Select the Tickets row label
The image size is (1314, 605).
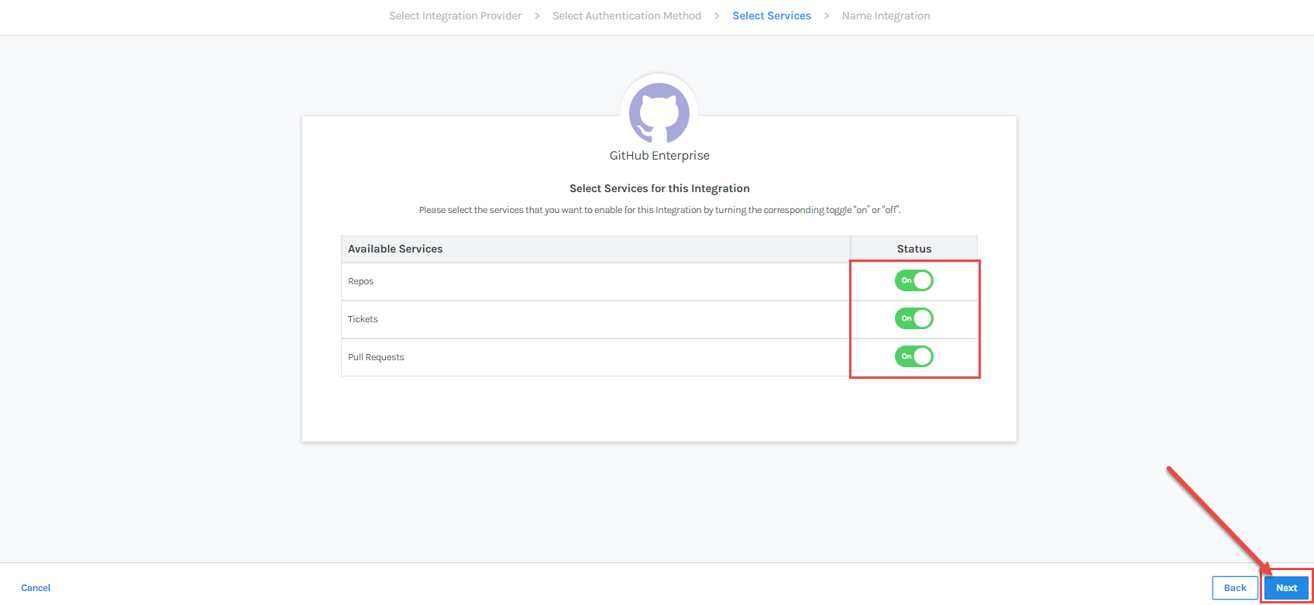pos(363,319)
